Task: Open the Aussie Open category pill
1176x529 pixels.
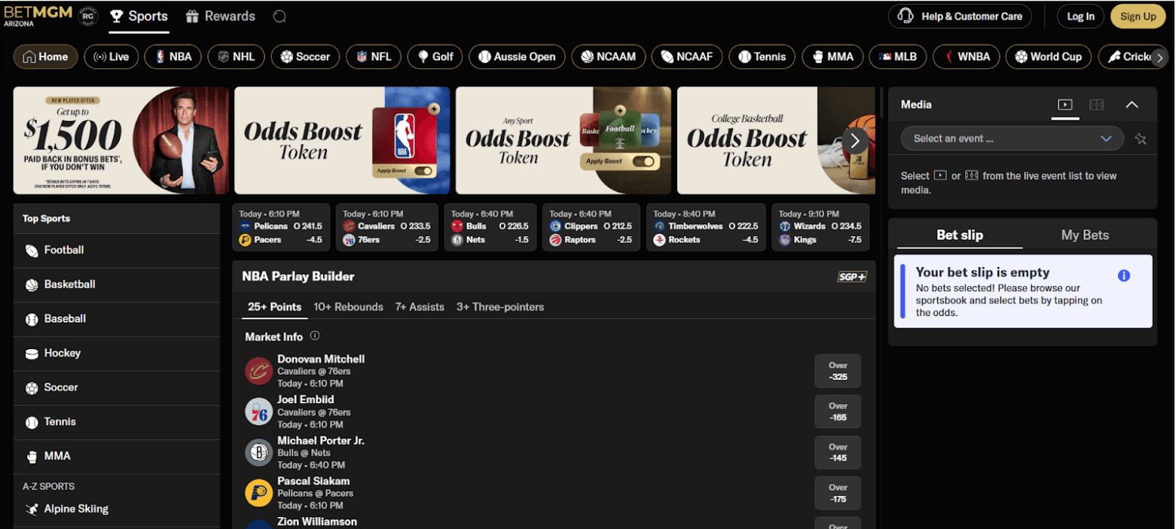Action: (x=517, y=57)
